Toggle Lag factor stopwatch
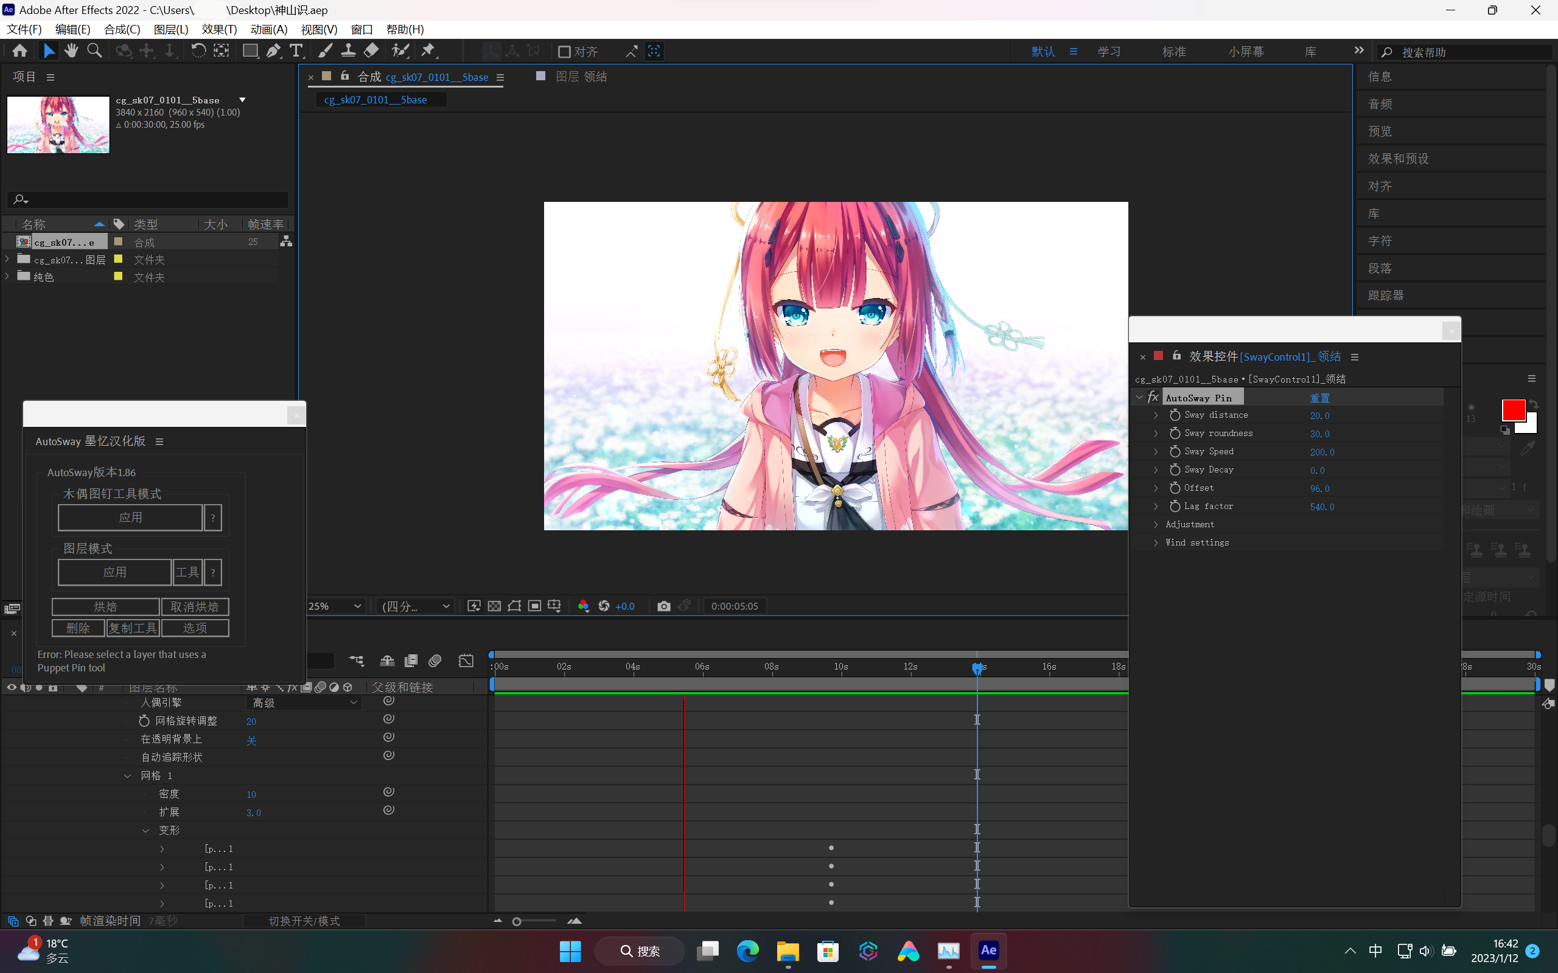This screenshot has width=1558, height=973. click(x=1175, y=507)
